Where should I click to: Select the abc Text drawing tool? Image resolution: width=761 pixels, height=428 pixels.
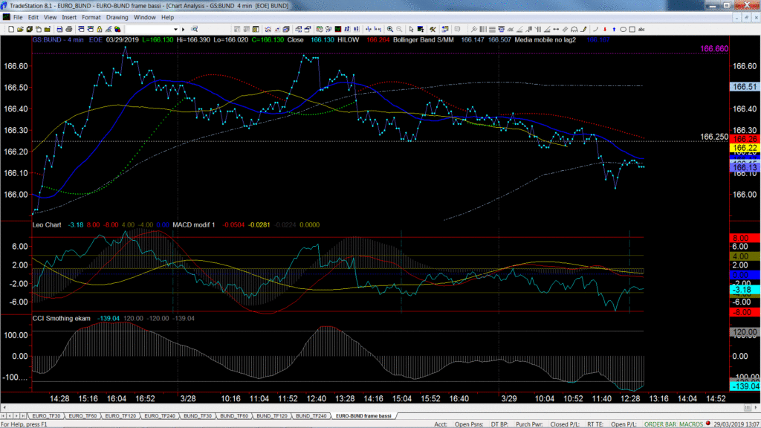(x=641, y=29)
